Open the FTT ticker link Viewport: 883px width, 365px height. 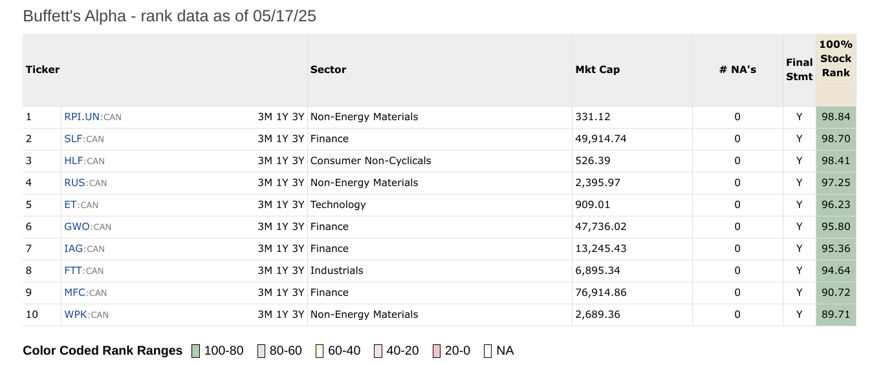[x=73, y=271]
